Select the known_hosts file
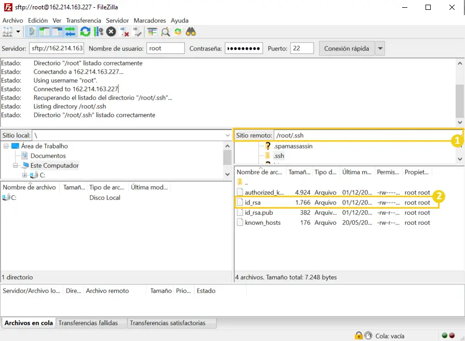 click(334, 223)
